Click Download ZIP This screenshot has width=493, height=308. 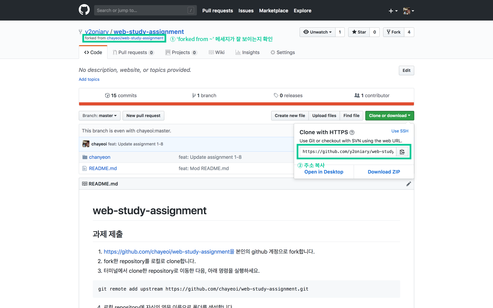384,172
